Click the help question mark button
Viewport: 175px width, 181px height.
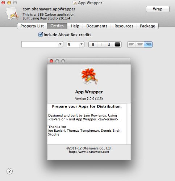click(x=9, y=171)
